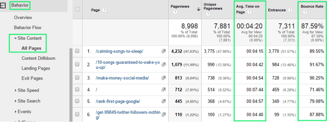Click the 91.67% bounce rate cell
327x122 pixels.
click(x=317, y=65)
